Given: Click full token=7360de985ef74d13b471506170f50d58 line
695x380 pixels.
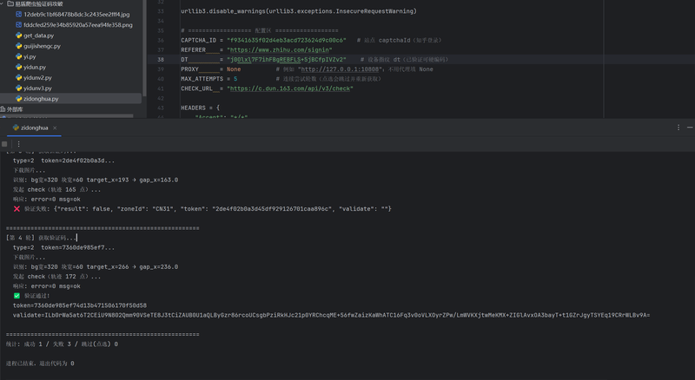Looking at the screenshot, I should tap(80, 305).
